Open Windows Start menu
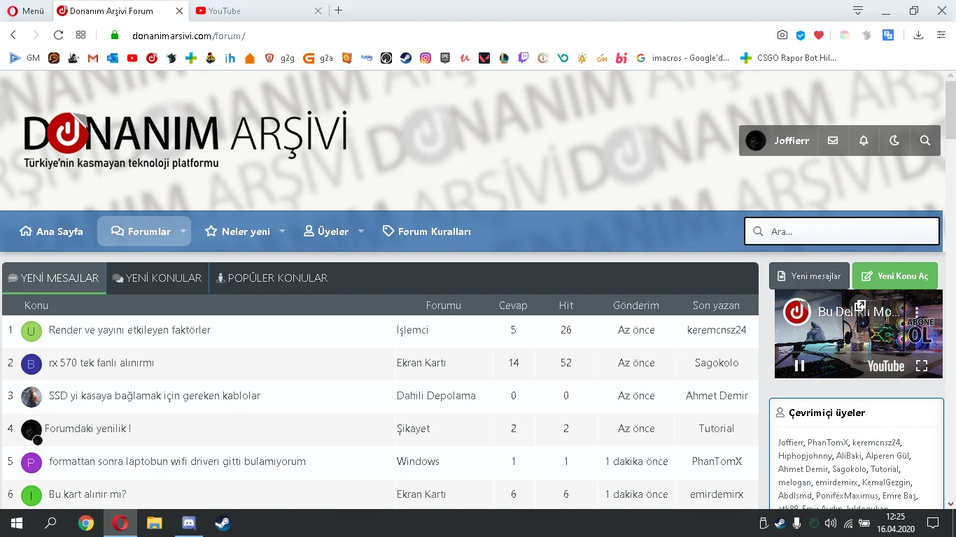 (x=17, y=523)
